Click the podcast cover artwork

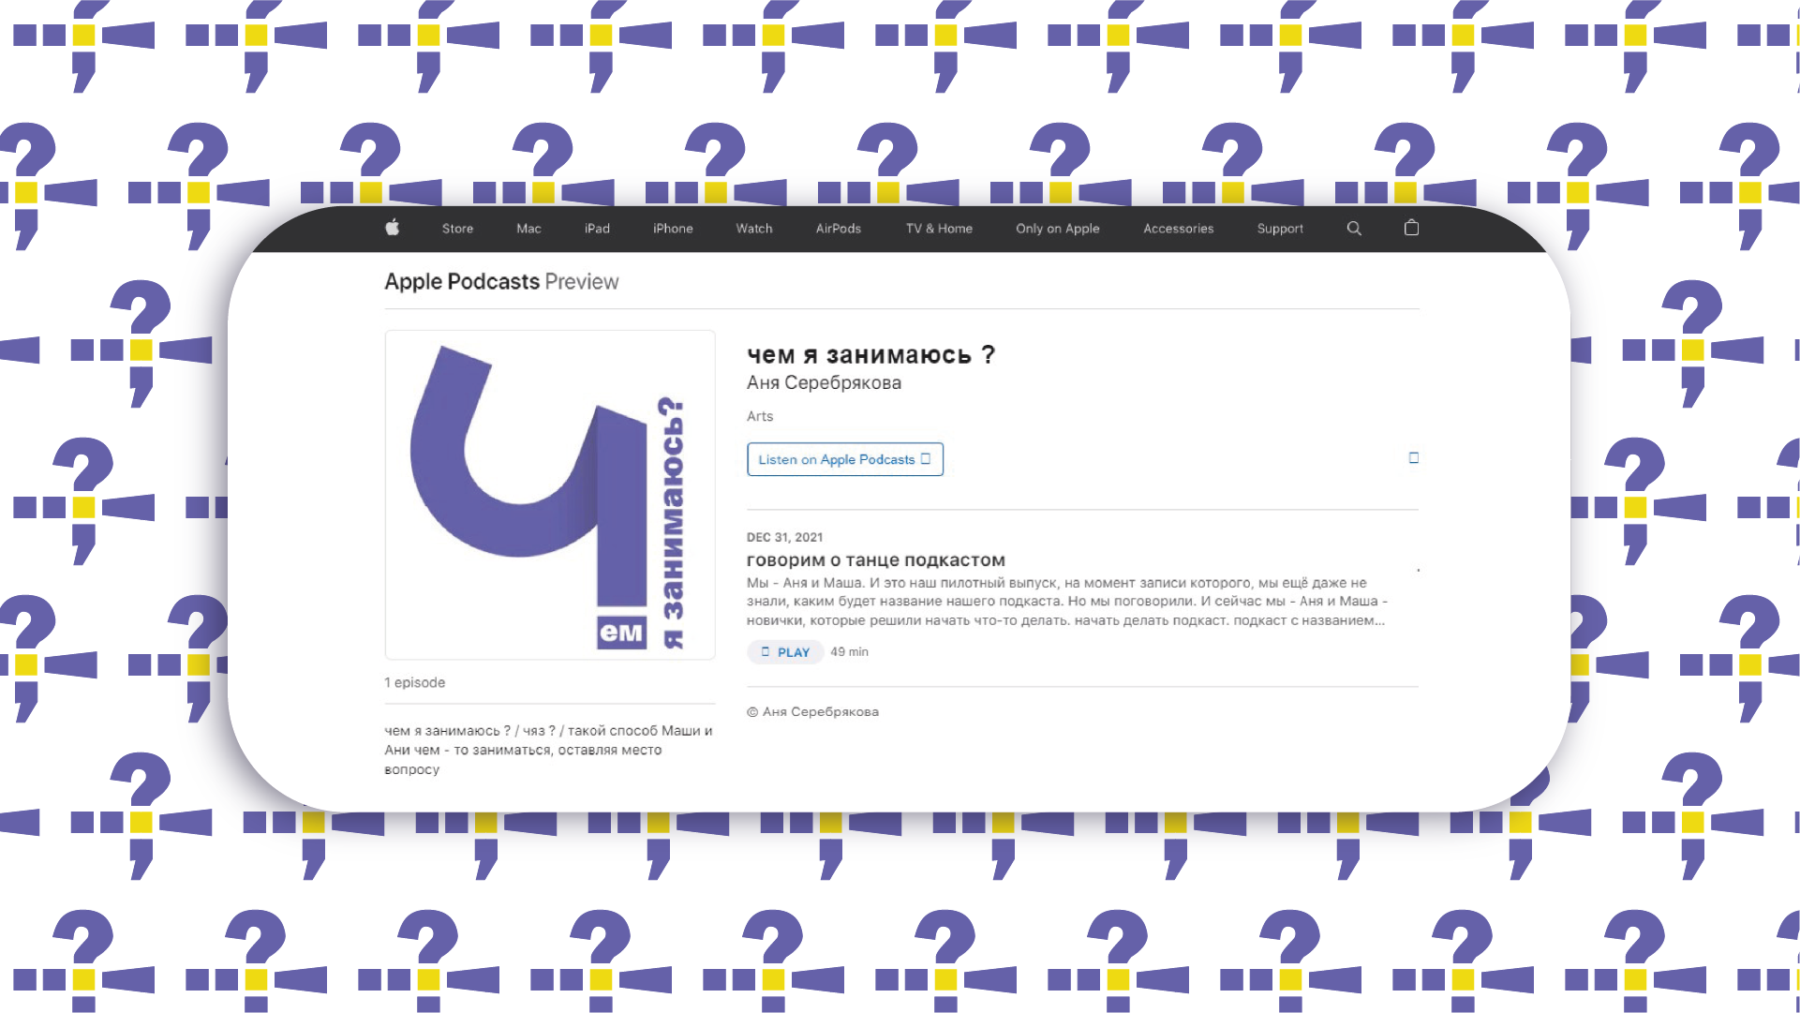(550, 495)
